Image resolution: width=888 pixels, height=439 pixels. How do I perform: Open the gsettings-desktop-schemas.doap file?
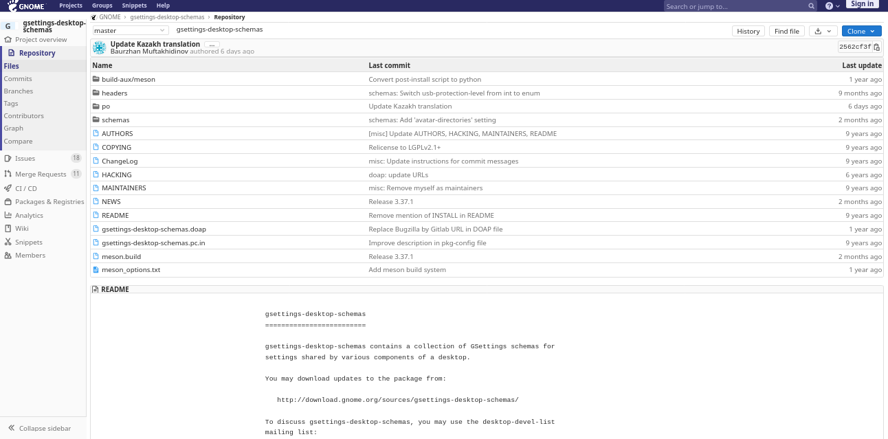tap(154, 229)
